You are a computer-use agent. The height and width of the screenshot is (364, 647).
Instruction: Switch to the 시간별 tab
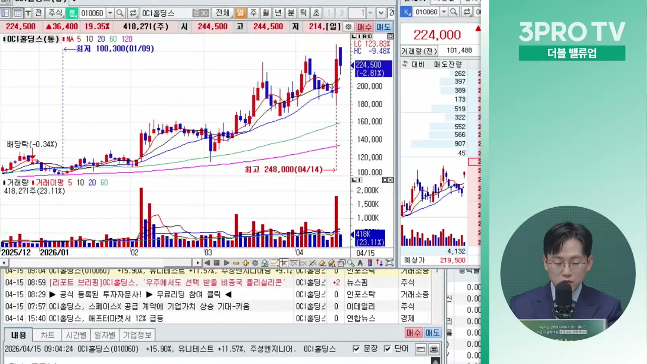76,335
